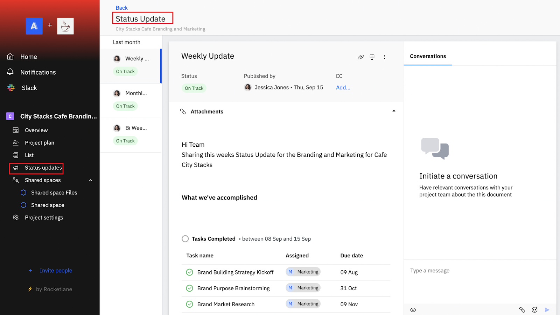Click the Due date column header
The image size is (560, 315).
point(352,256)
